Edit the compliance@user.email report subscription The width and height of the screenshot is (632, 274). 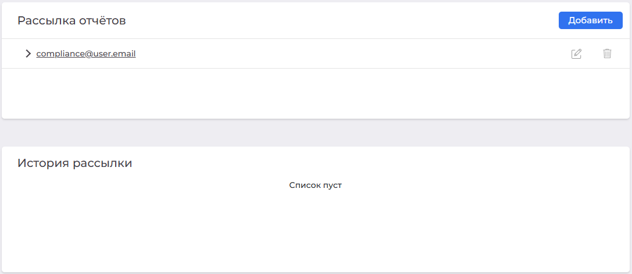point(576,54)
